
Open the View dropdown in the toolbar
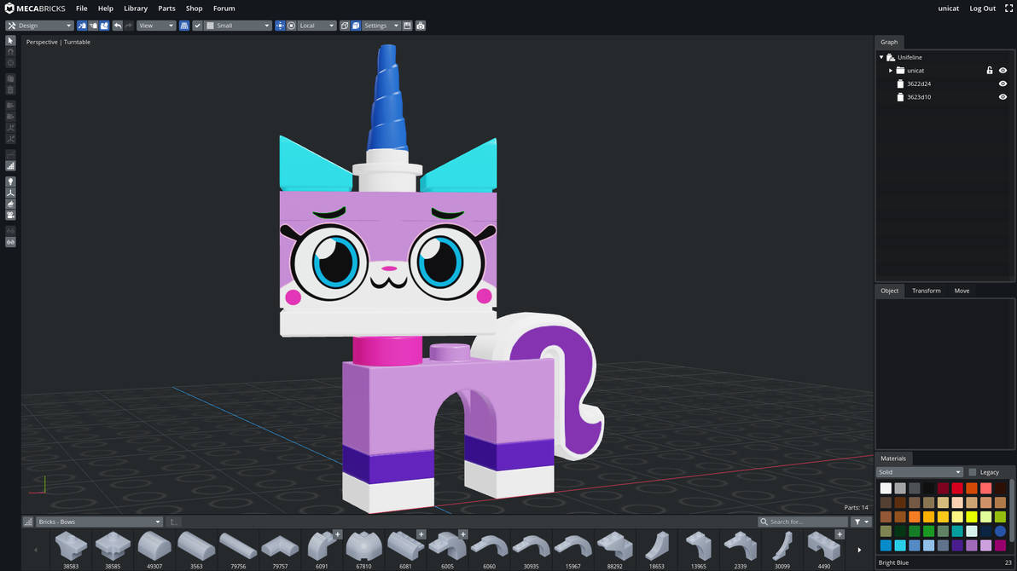[x=154, y=26]
